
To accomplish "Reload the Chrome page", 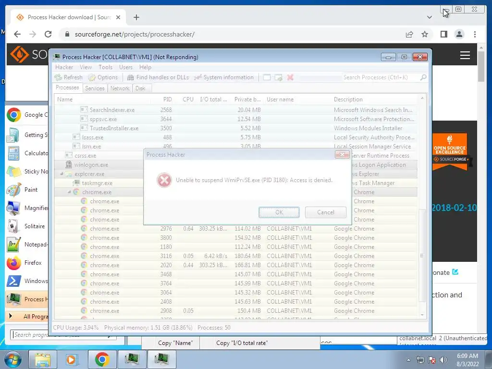I will [x=48, y=34].
